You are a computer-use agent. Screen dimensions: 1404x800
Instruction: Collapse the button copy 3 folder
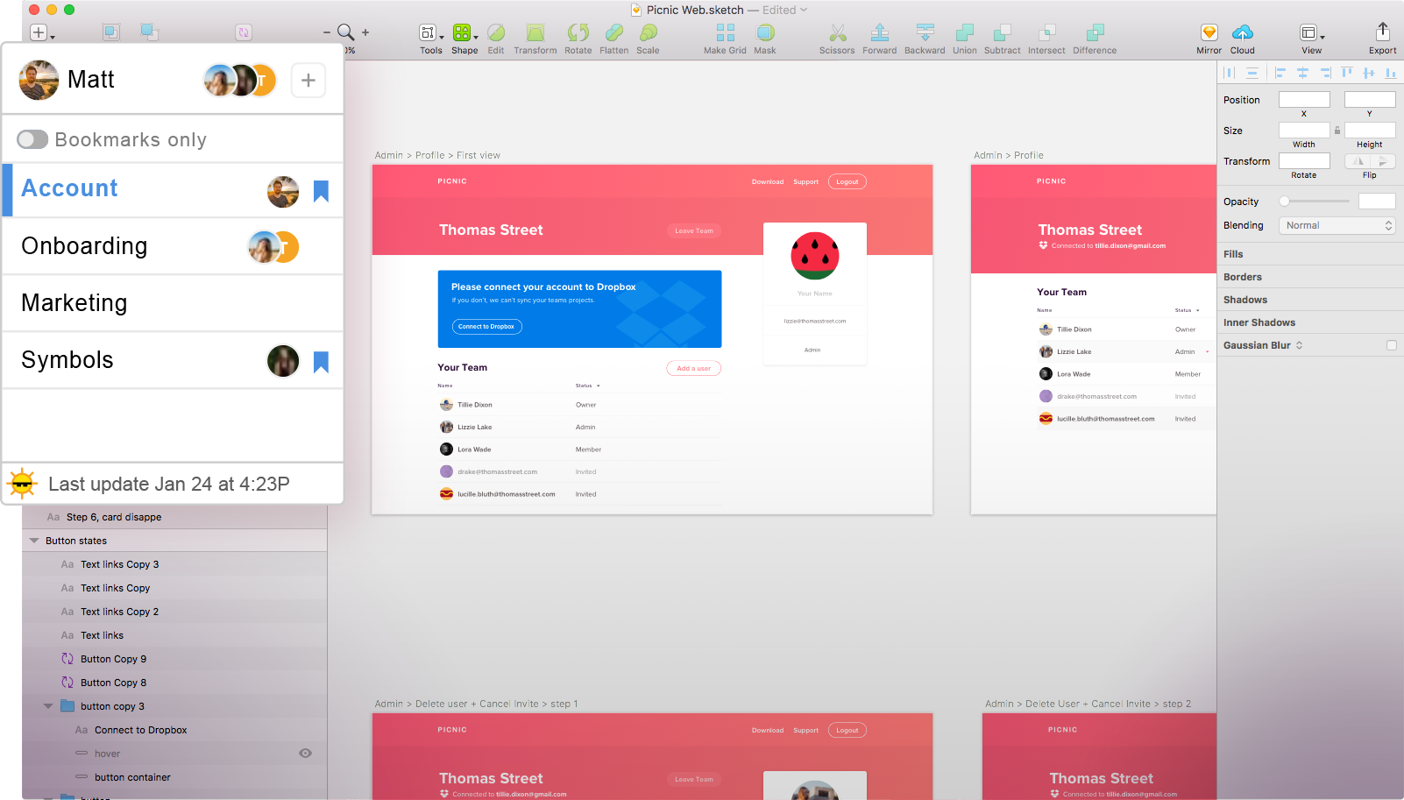48,706
